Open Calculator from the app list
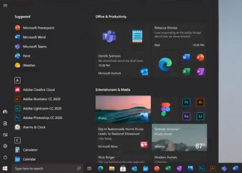This screenshot has width=242, height=173. (x=26, y=149)
